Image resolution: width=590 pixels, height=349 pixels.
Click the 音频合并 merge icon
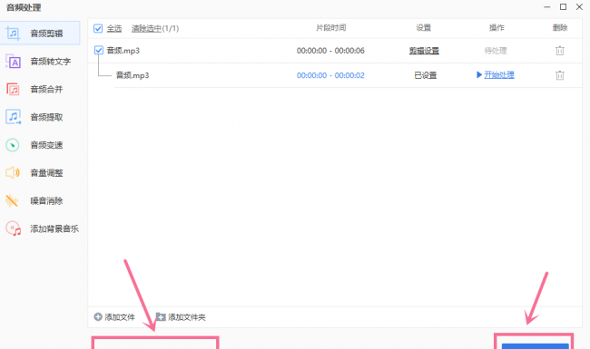[13, 90]
